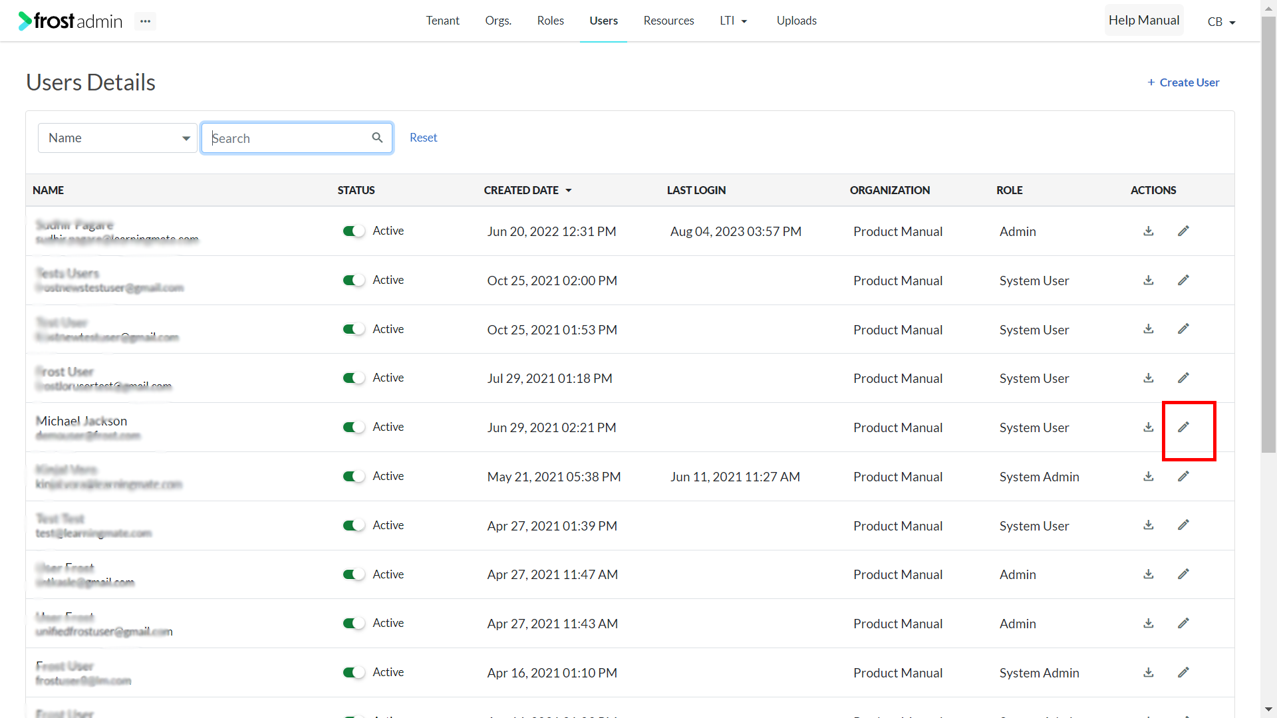This screenshot has width=1277, height=718.
Task: Toggle Active status for May 21, 2021 user
Action: click(x=354, y=477)
